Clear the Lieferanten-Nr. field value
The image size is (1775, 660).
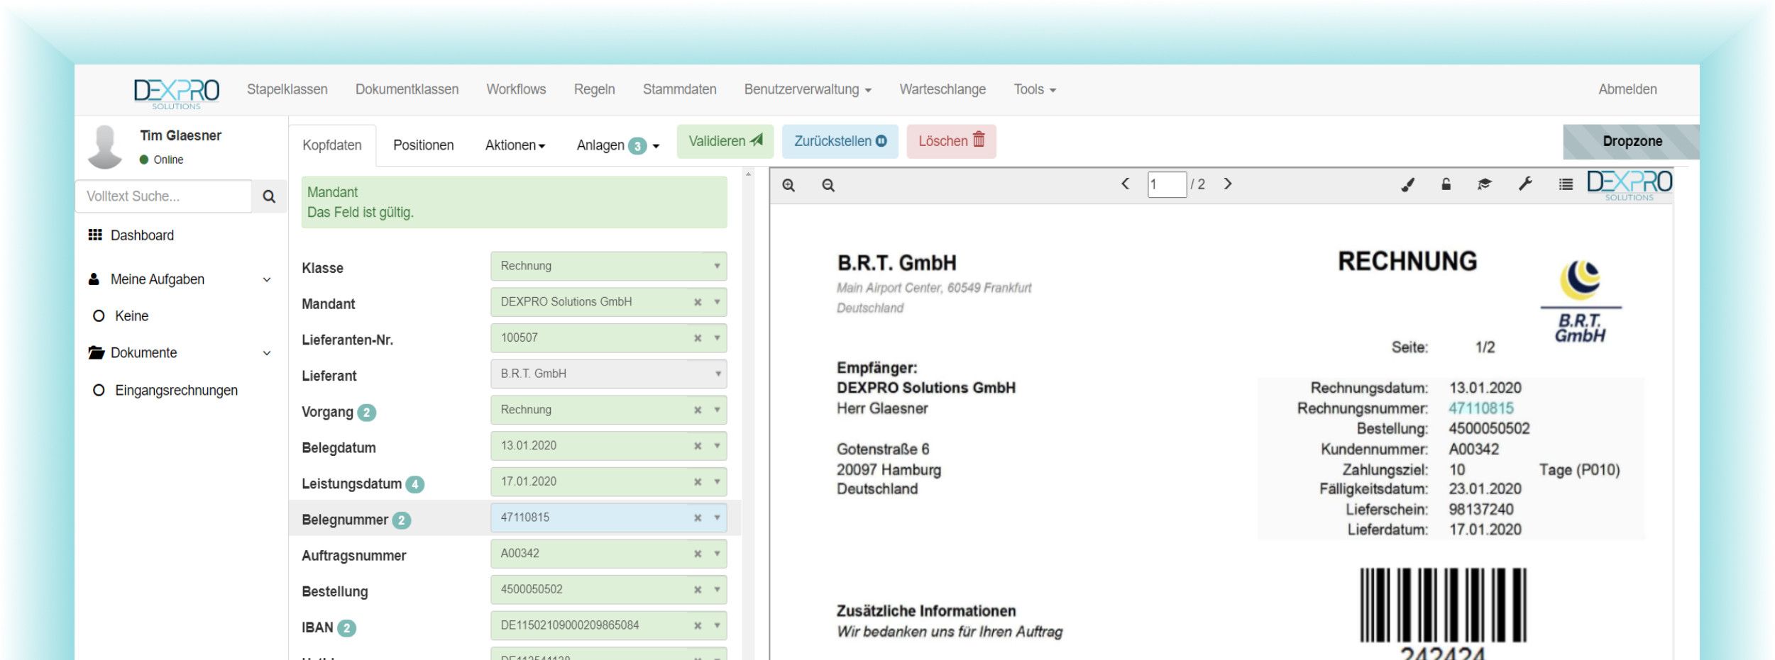[698, 338]
